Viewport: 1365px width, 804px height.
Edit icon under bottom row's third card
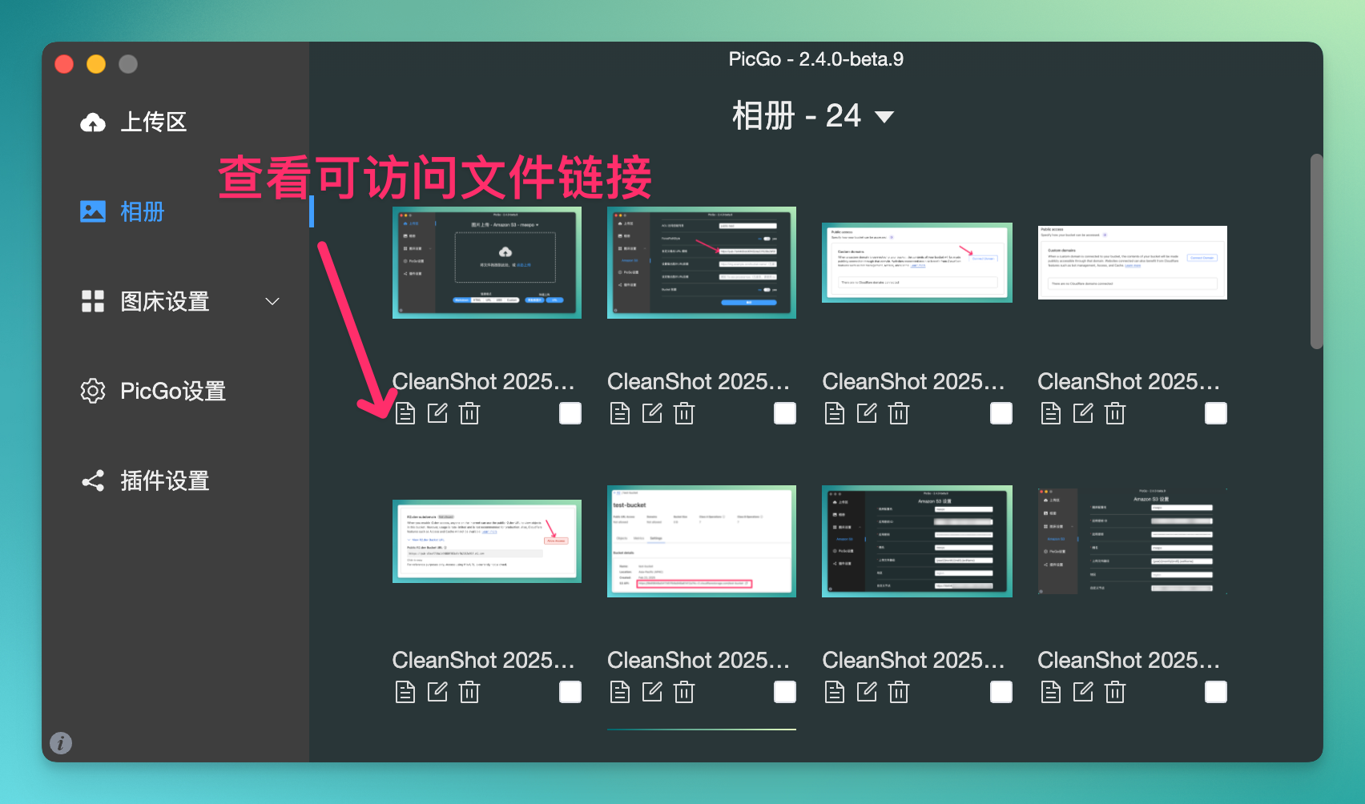click(867, 692)
